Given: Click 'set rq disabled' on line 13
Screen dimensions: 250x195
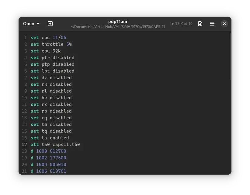Looking at the screenshot, I should coord(51,118).
